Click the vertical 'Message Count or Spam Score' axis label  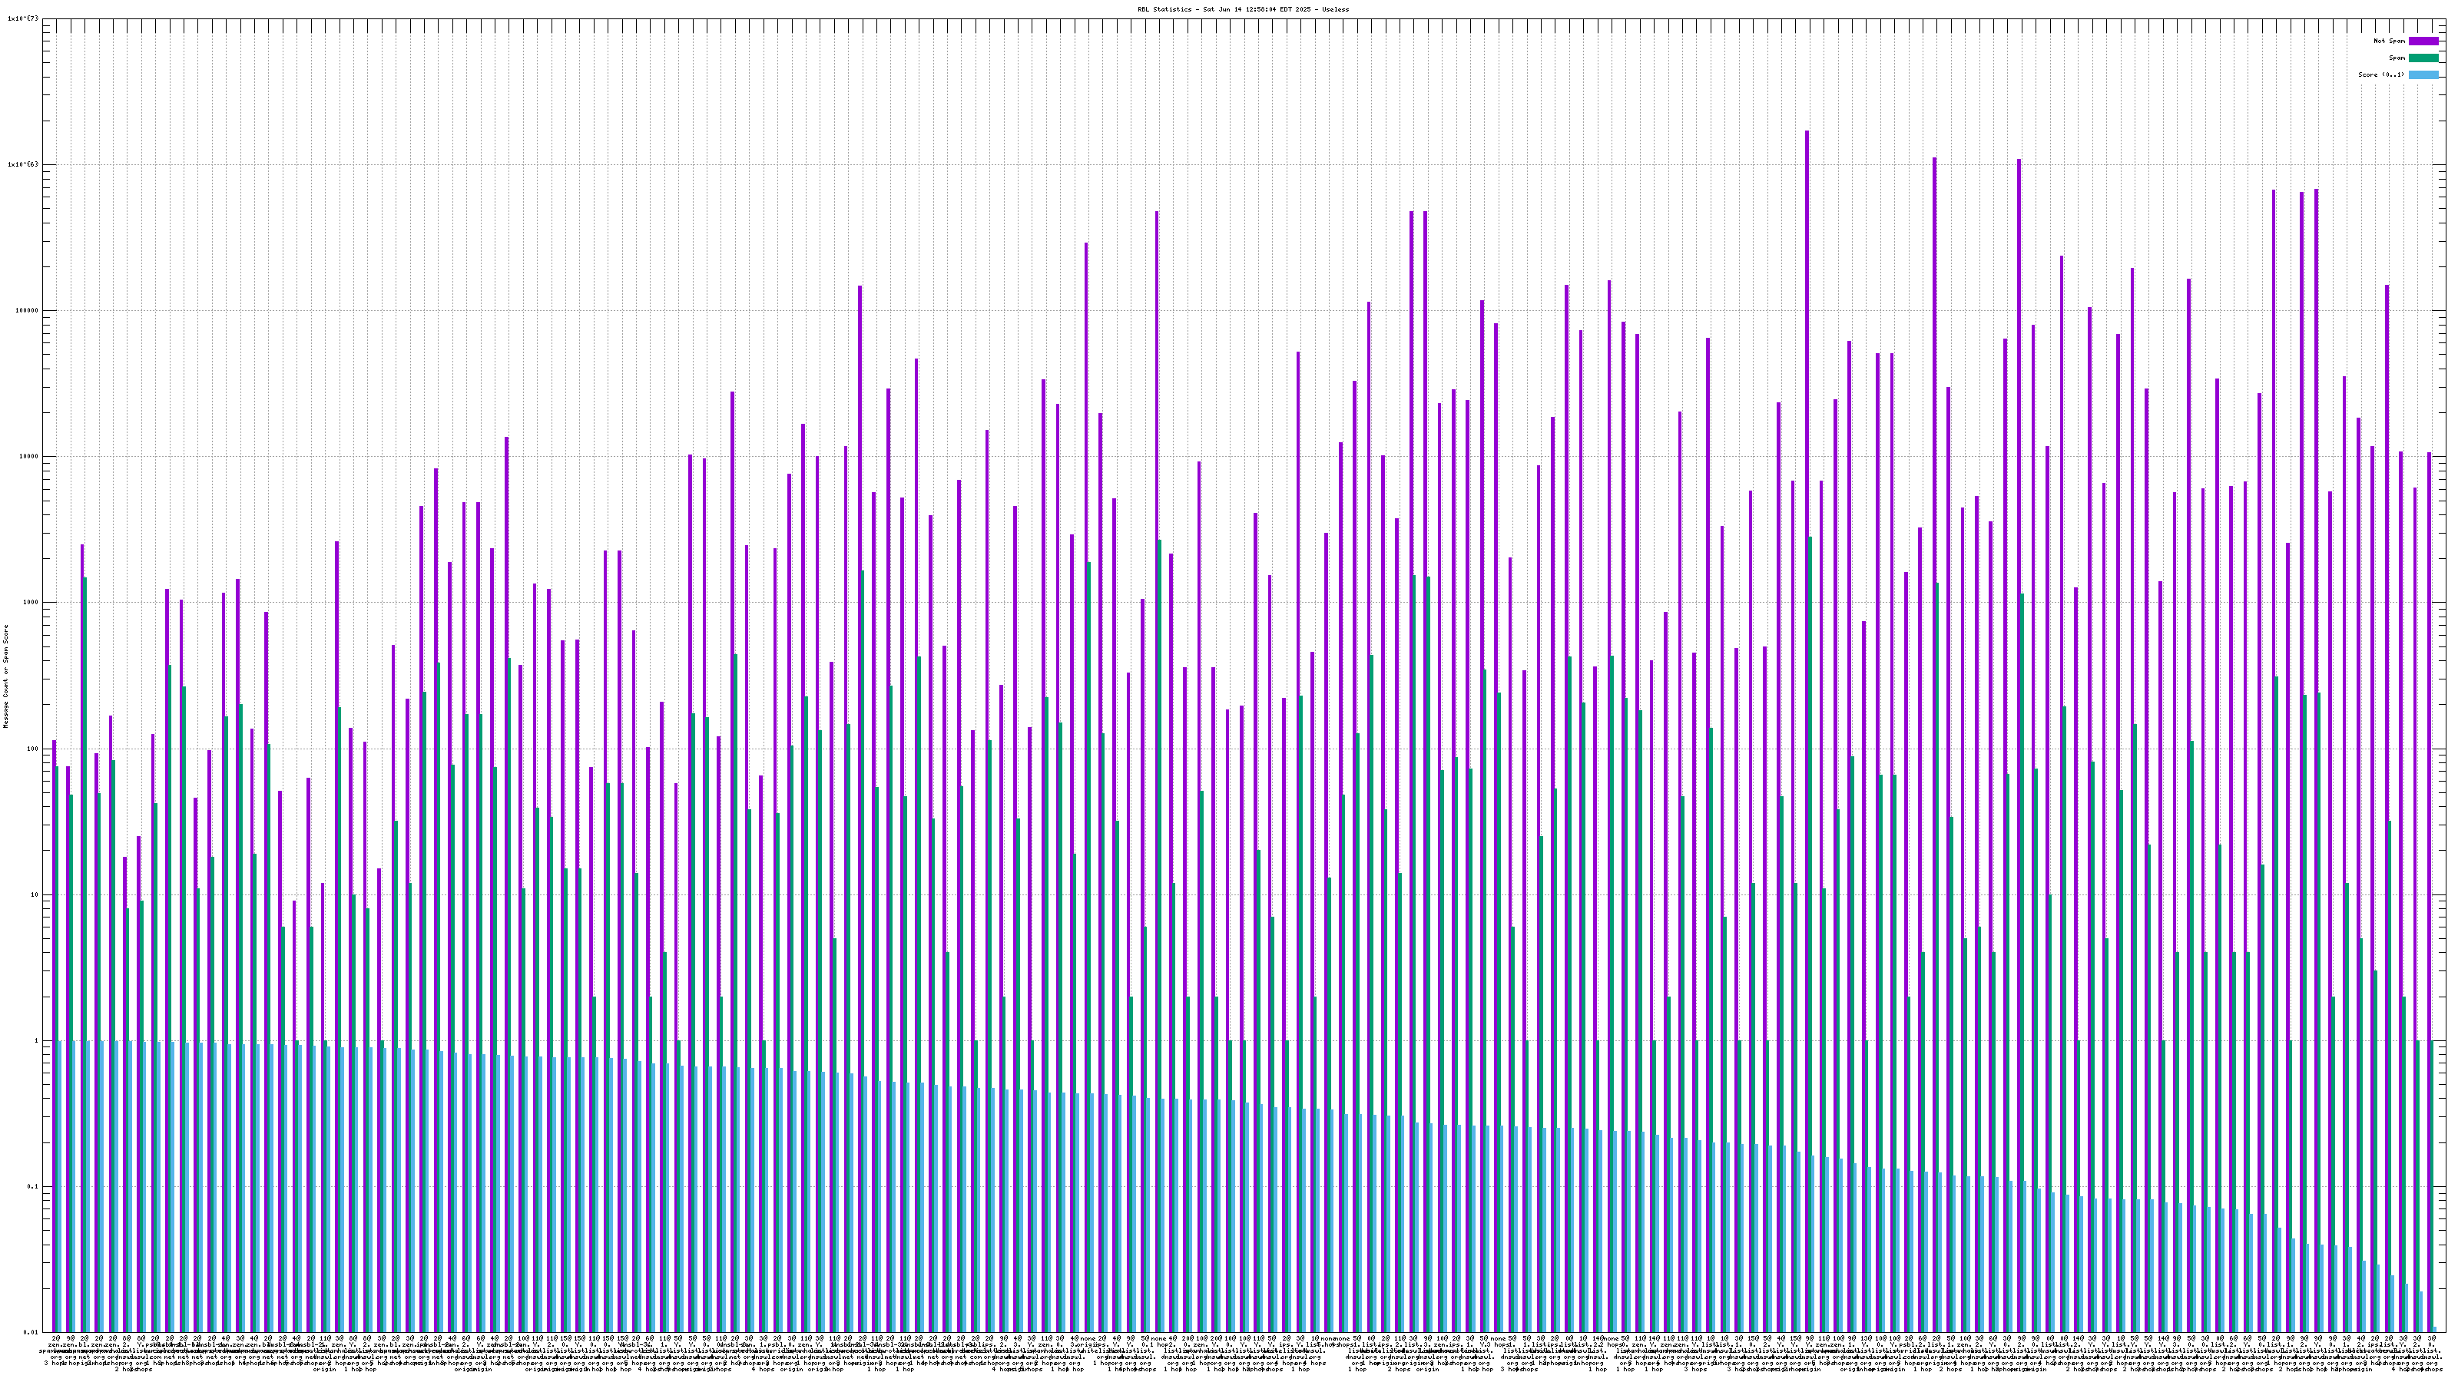click(x=5, y=676)
